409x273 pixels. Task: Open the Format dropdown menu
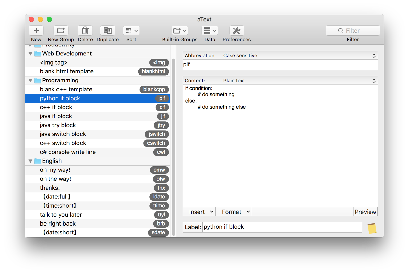point(234,212)
